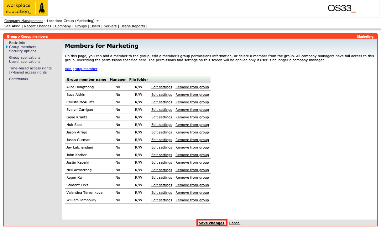381x228 pixels.
Task: Click the Add group member link
Action: 81,69
